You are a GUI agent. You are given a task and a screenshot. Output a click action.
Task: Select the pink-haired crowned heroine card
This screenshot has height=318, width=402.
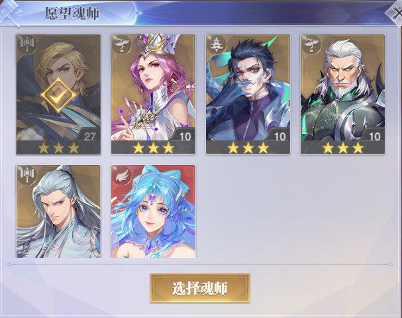pyautogui.click(x=153, y=94)
